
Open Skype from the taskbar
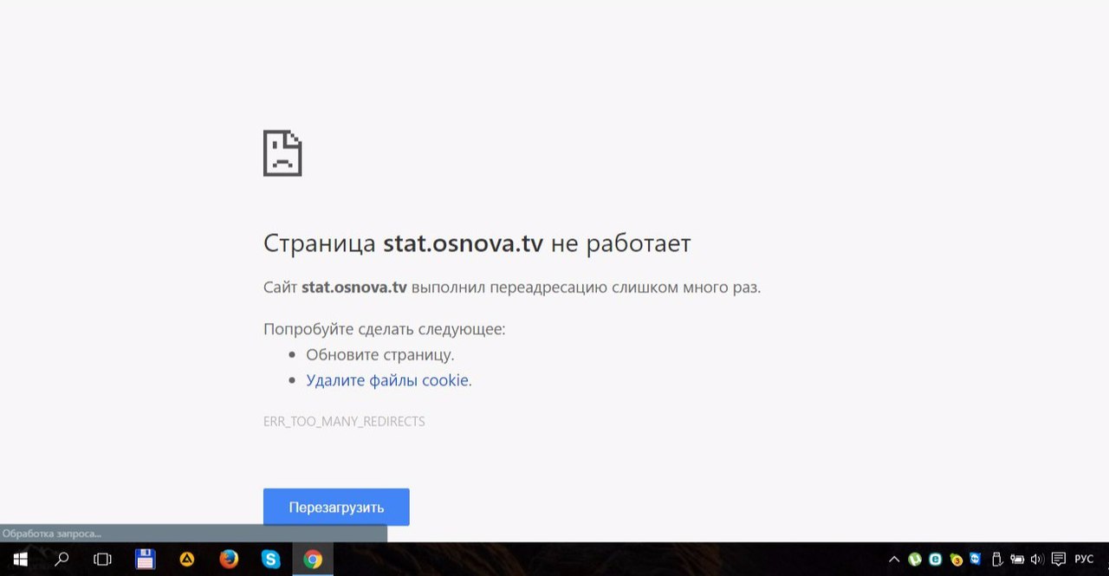pyautogui.click(x=270, y=560)
